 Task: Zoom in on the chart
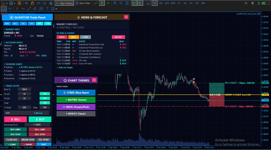tap(115, 3)
